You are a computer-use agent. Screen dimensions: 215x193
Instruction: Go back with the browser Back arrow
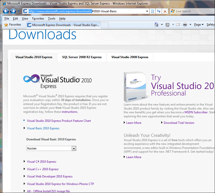(6, 11)
